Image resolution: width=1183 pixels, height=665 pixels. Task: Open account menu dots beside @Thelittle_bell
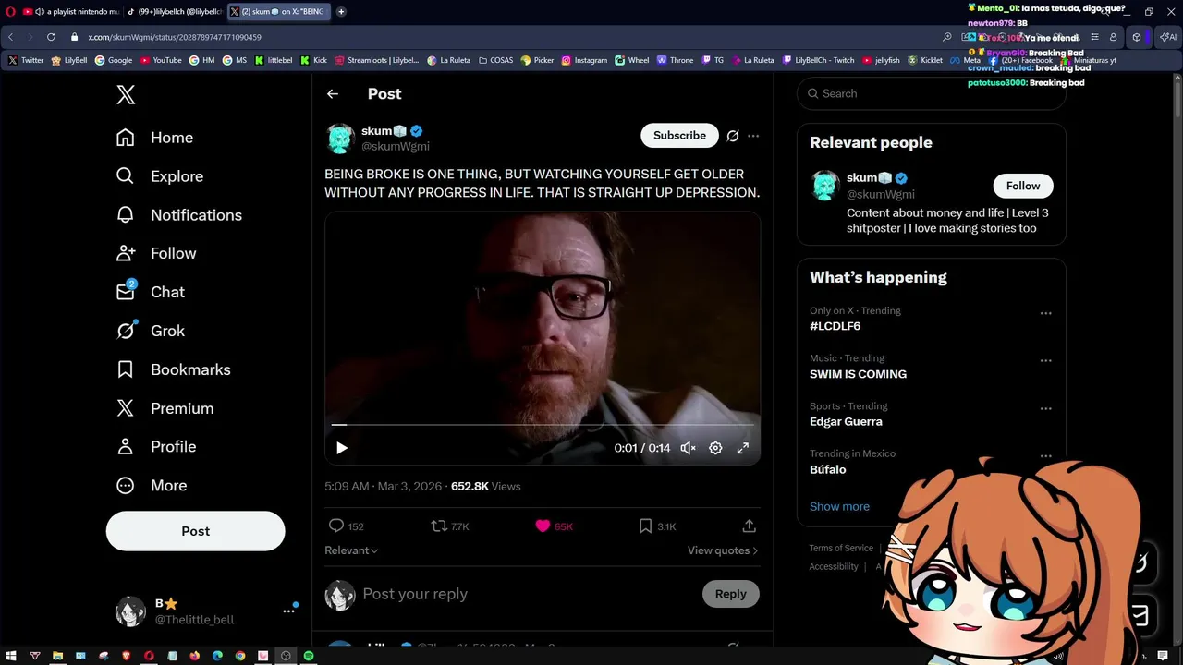tap(288, 611)
